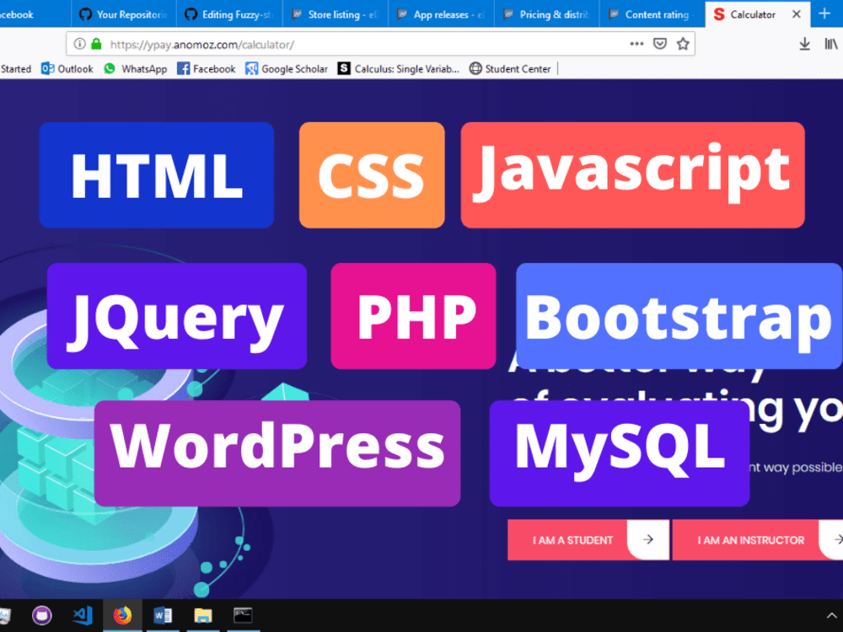Viewport: 843px width, 632px height.
Task: Open the Store listing tab
Action: [336, 14]
